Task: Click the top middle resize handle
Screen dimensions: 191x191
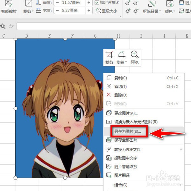Action: 65,39
